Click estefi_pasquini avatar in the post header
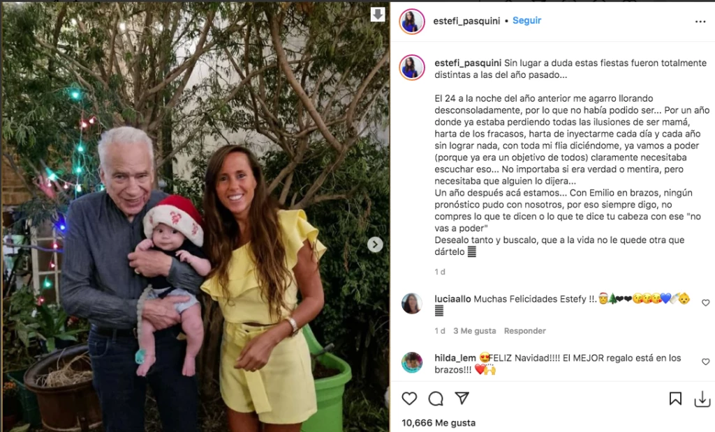This screenshot has height=432, width=715. (412, 22)
